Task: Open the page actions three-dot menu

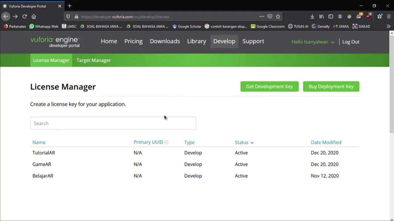Action: pos(262,17)
